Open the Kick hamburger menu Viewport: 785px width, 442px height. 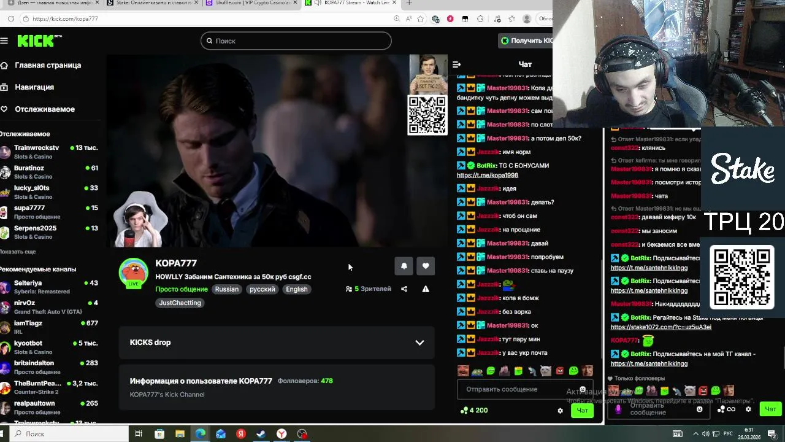click(x=4, y=41)
